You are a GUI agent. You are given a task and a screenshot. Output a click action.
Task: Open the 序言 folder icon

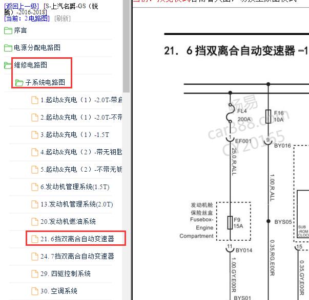click(x=8, y=31)
